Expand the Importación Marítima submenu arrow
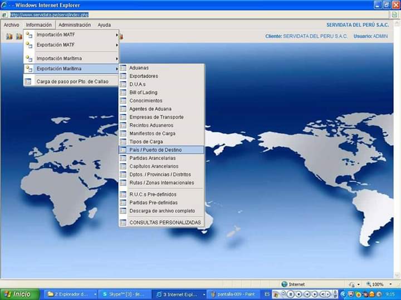The height and width of the screenshot is (300, 401). (x=116, y=58)
